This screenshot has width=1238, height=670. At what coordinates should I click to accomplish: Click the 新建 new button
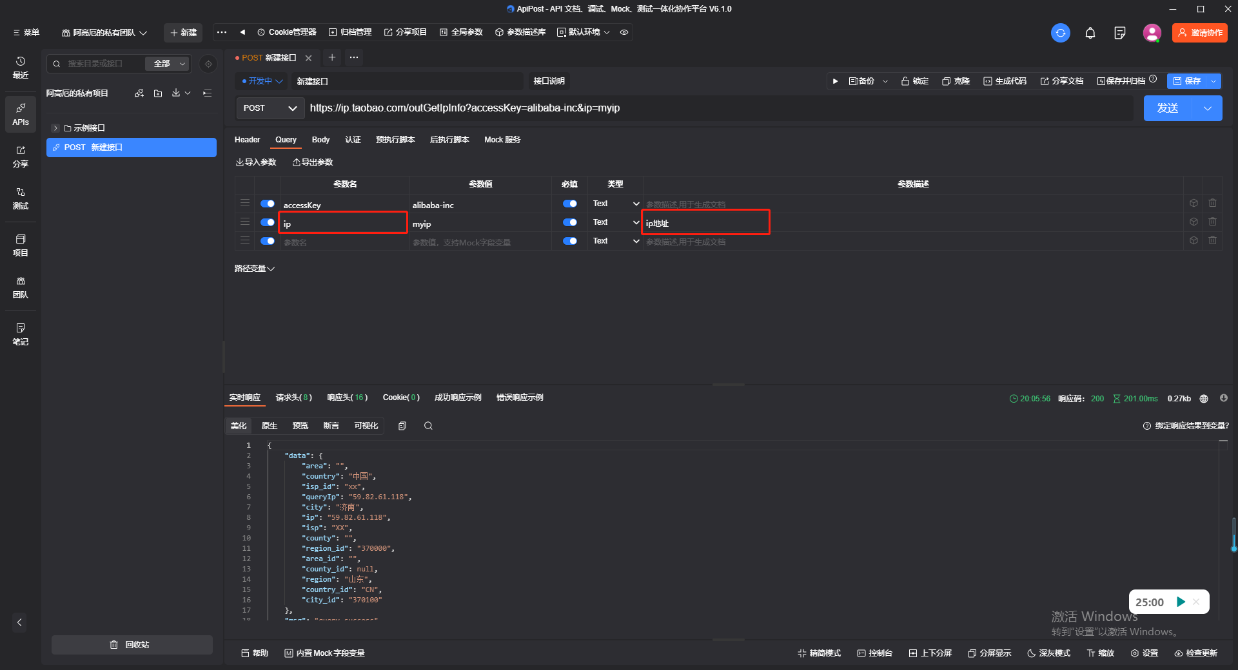tap(183, 33)
